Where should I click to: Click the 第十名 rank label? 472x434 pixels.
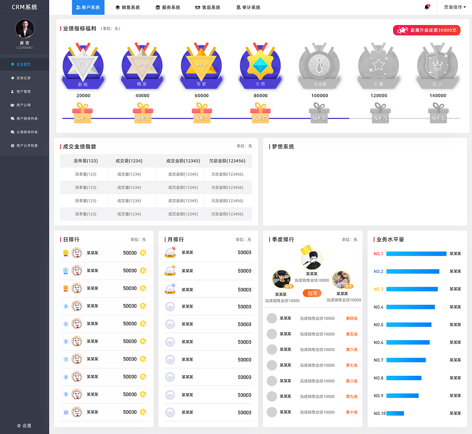click(352, 412)
